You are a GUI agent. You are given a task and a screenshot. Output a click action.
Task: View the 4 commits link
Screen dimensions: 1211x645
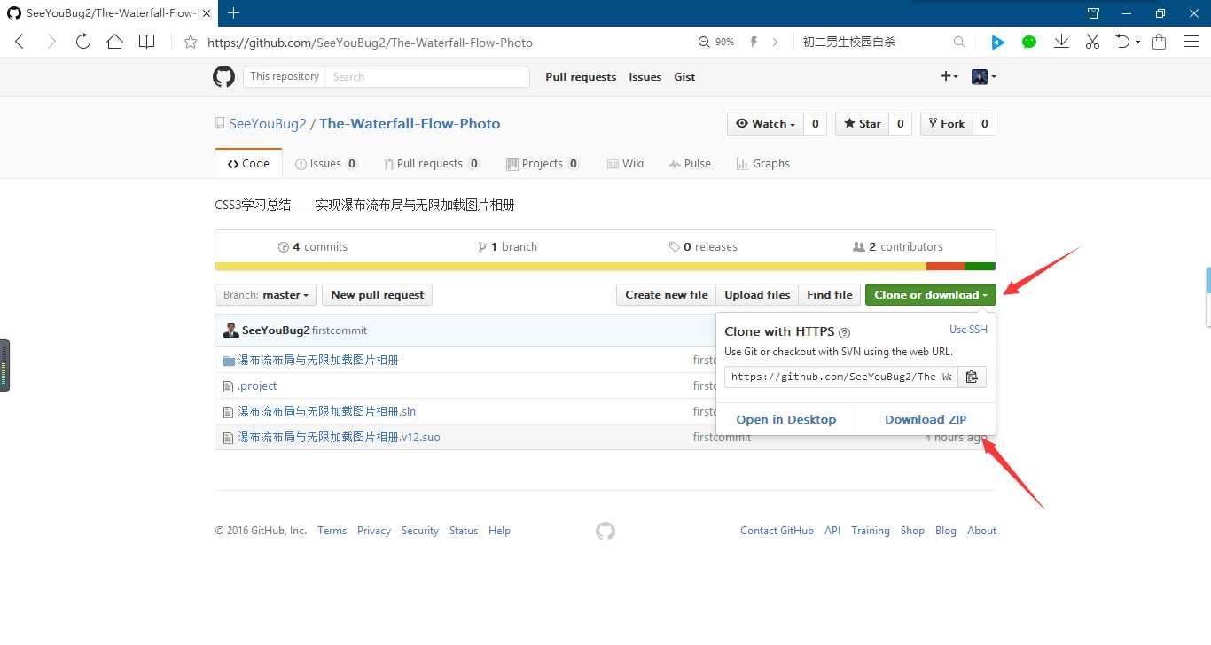pyautogui.click(x=312, y=247)
